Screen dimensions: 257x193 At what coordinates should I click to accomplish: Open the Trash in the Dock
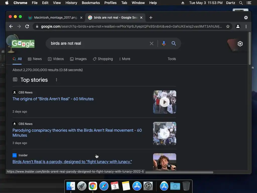tap(186, 186)
